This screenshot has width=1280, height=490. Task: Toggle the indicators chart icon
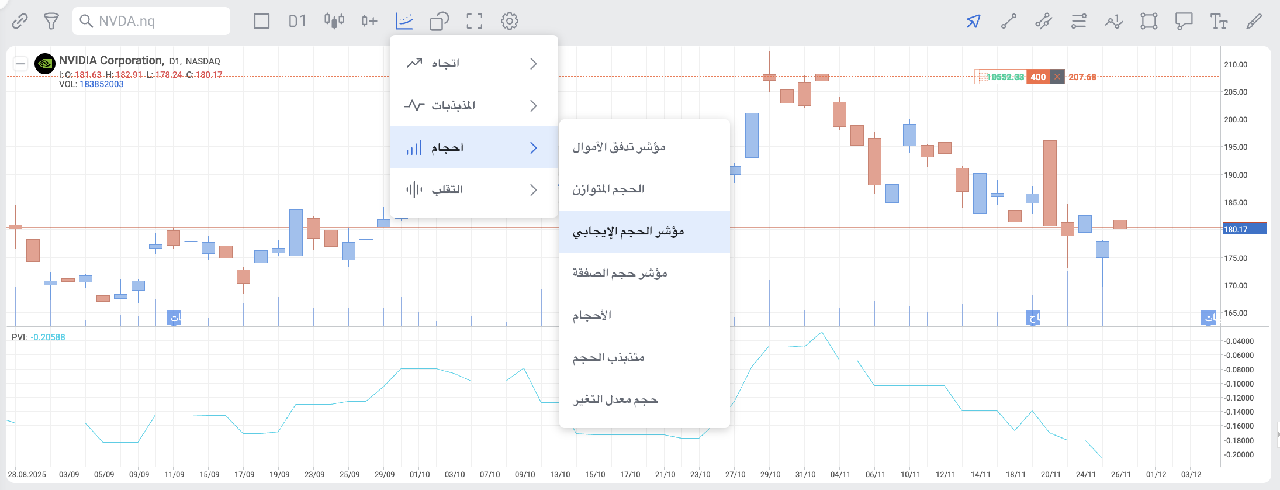pyautogui.click(x=404, y=21)
